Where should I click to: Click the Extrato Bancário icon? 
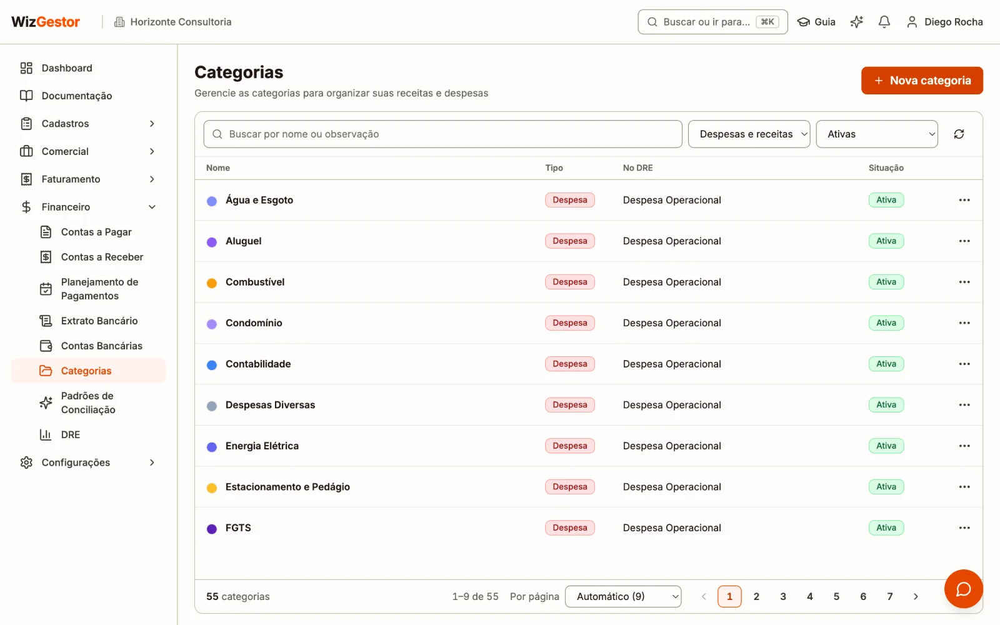point(46,321)
